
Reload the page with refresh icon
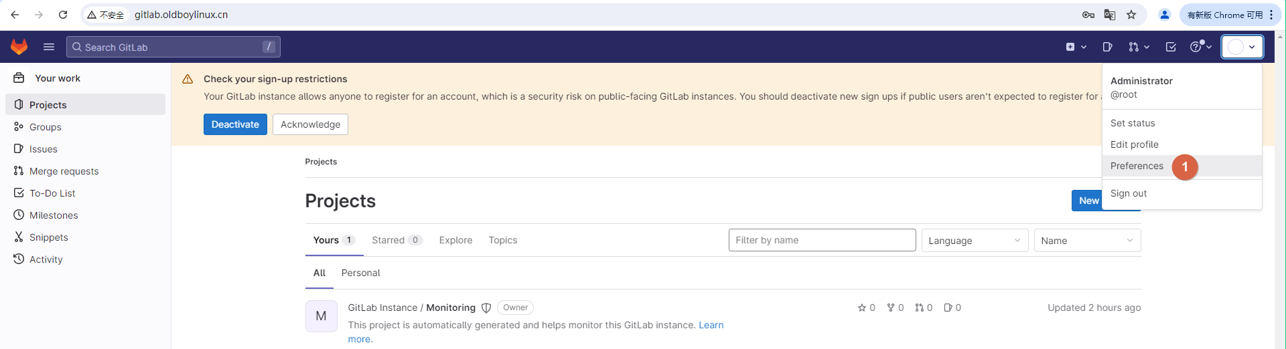pos(63,15)
